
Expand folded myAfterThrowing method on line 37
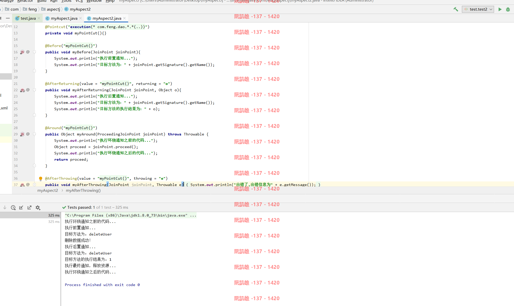pos(35,185)
